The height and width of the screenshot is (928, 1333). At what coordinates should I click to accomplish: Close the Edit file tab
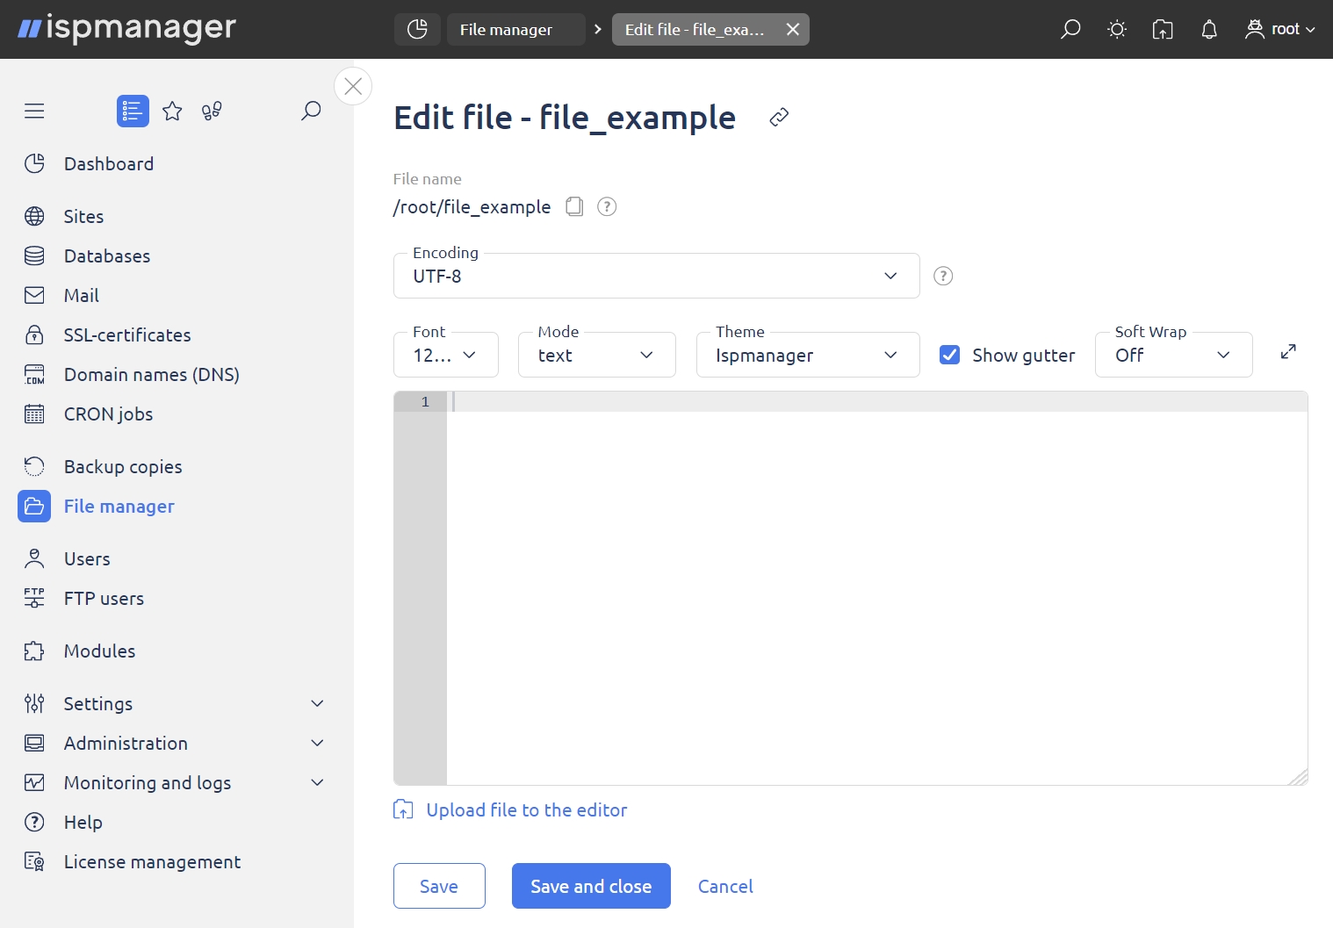(793, 29)
